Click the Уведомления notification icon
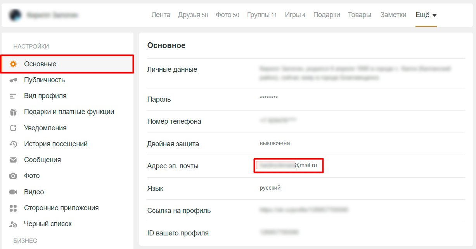The image size is (476, 249). point(13,128)
